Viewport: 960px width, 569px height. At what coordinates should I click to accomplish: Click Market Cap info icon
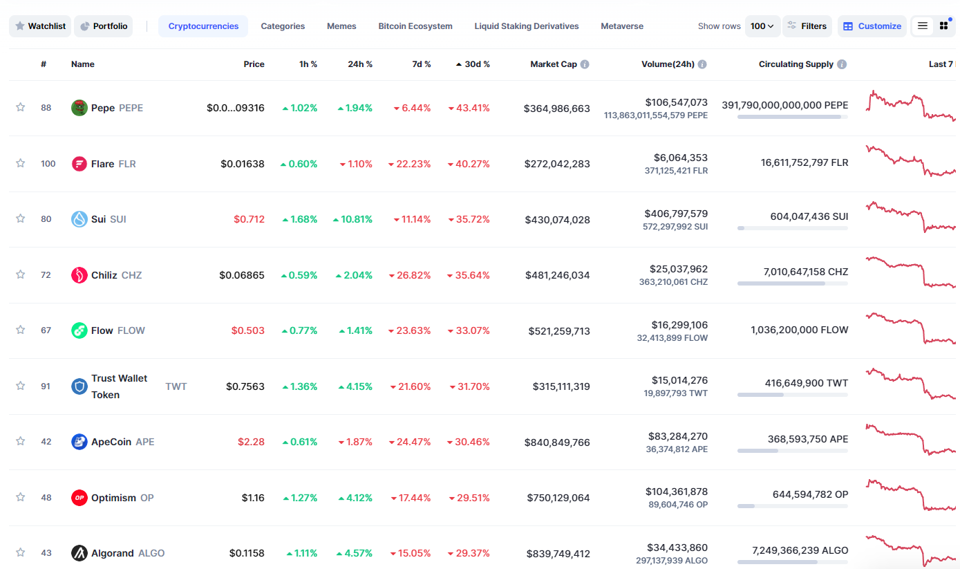click(585, 64)
